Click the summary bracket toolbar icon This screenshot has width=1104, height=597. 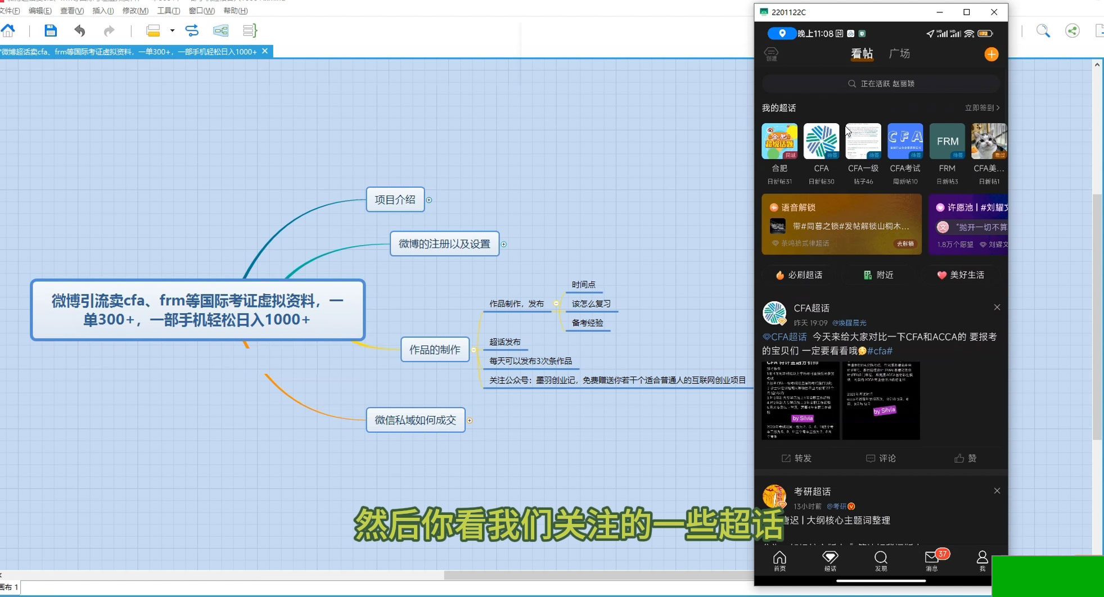tap(249, 30)
